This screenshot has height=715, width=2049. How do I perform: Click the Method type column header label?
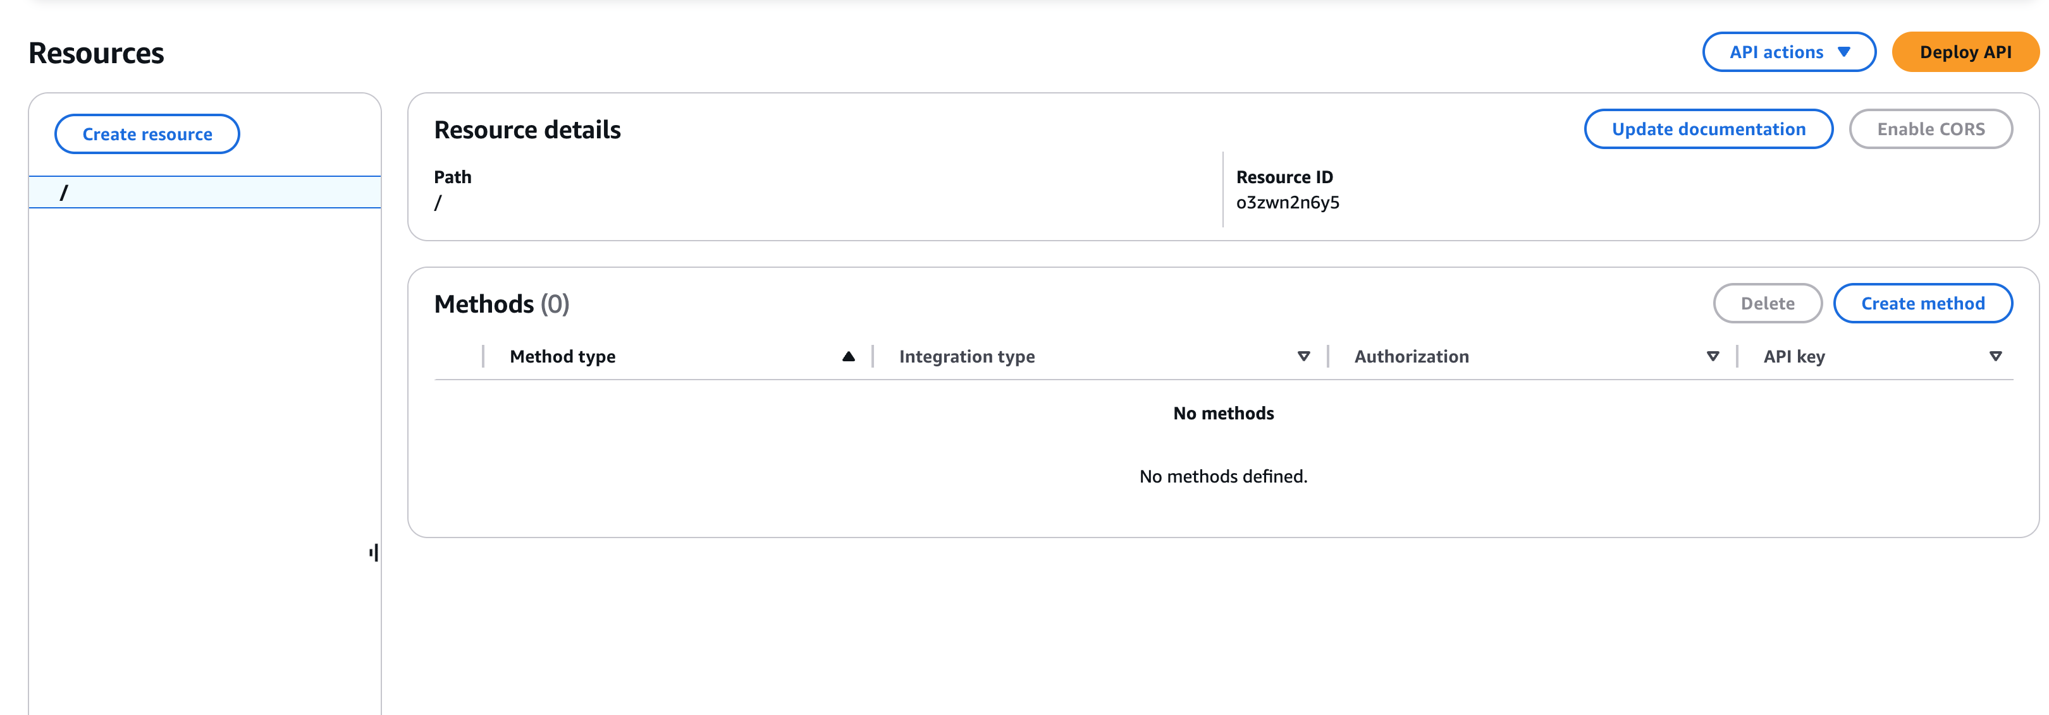coord(562,356)
